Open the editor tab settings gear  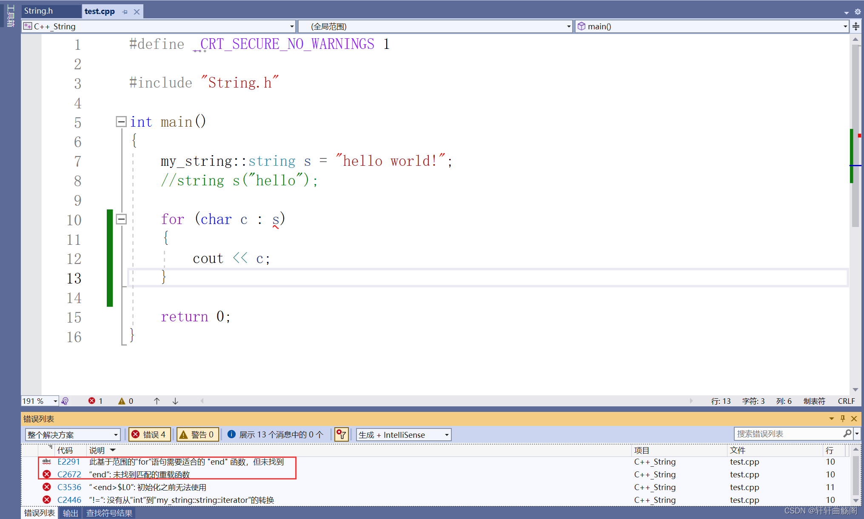858,12
